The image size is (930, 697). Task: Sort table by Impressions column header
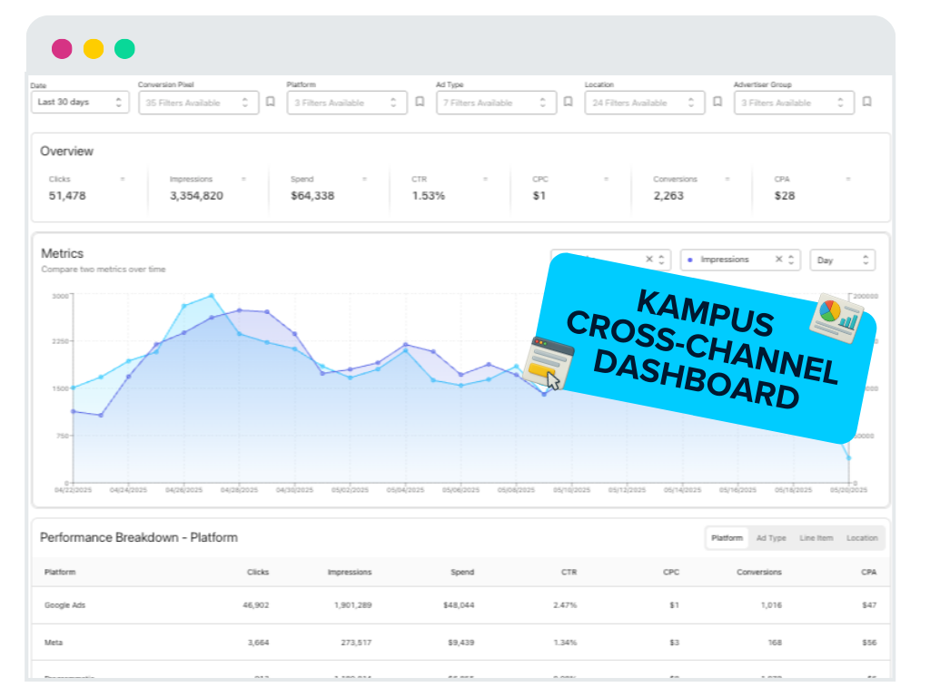pyautogui.click(x=350, y=572)
